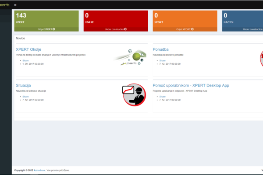Click the Odpri XPERT arrow icon
Screen dimensions: 263x175
pyautogui.click(x=54, y=29)
